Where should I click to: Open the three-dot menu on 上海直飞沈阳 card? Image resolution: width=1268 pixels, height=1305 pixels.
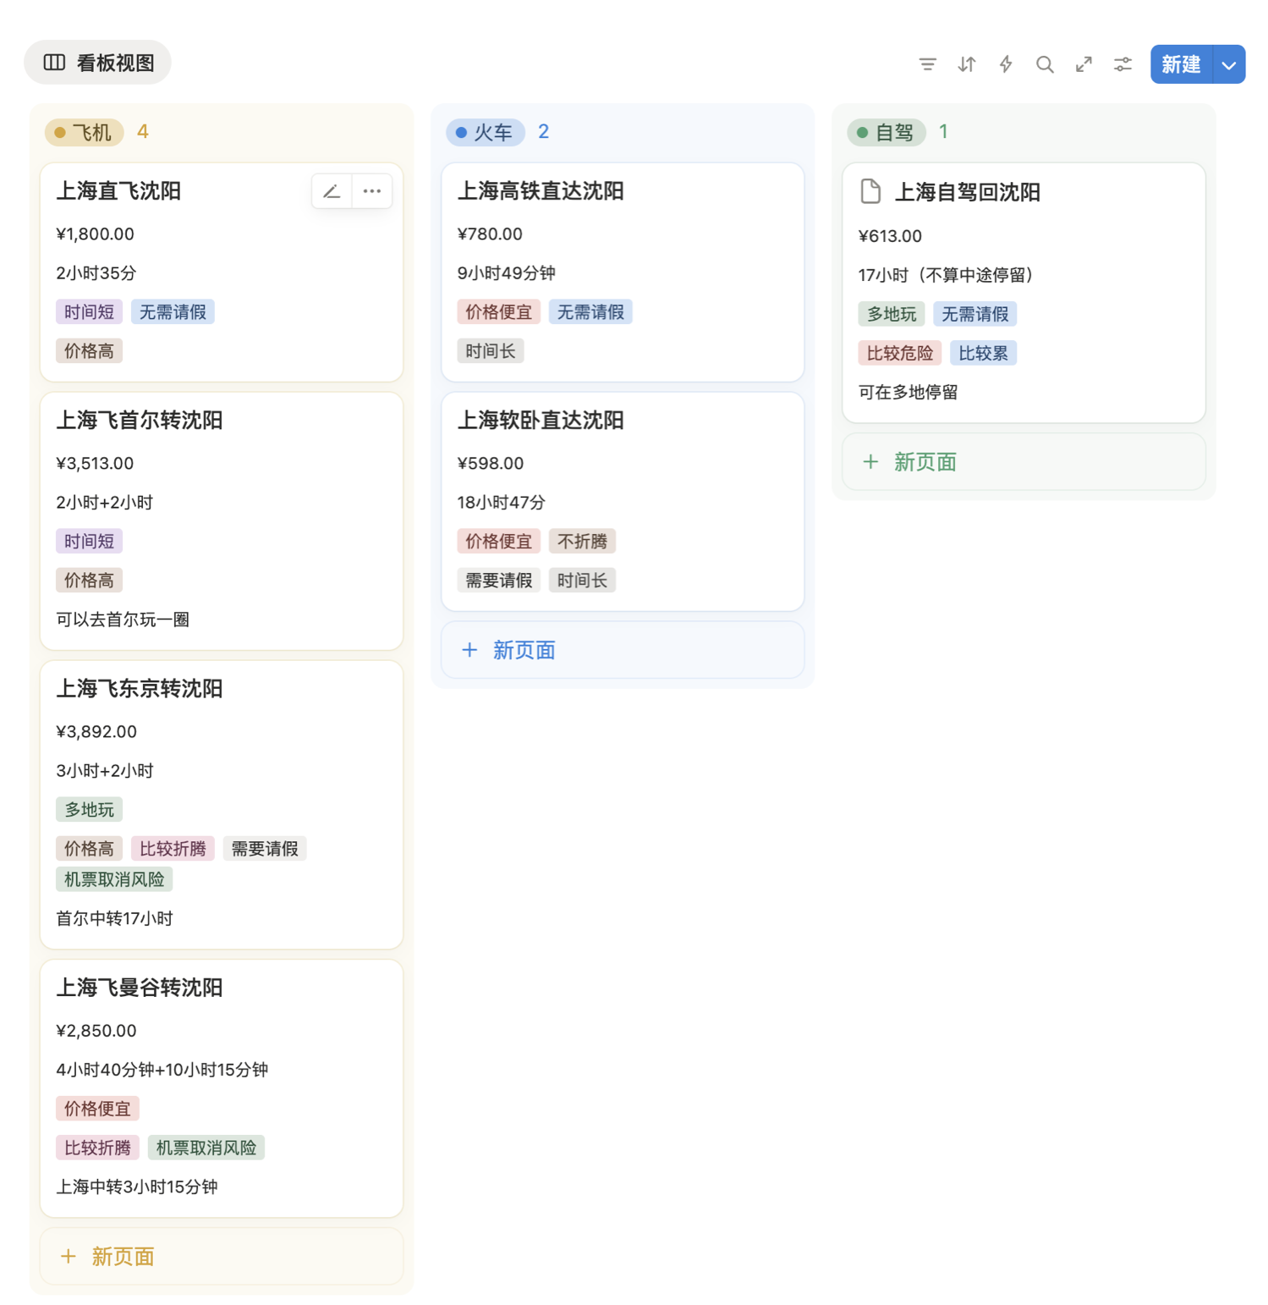(372, 191)
